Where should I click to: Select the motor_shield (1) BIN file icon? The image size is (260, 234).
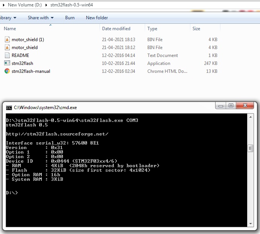tap(7, 39)
